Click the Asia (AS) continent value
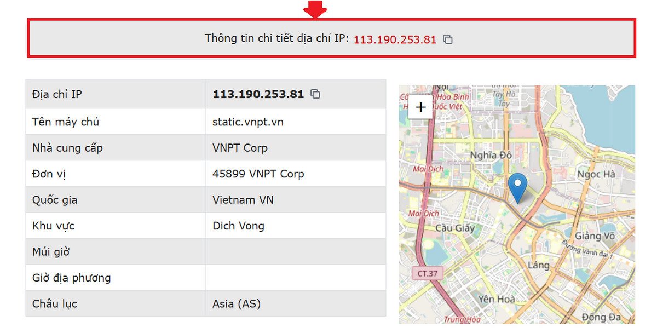 pos(237,303)
